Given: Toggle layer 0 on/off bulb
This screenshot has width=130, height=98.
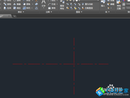Looking at the screenshot, I should pos(67,1).
